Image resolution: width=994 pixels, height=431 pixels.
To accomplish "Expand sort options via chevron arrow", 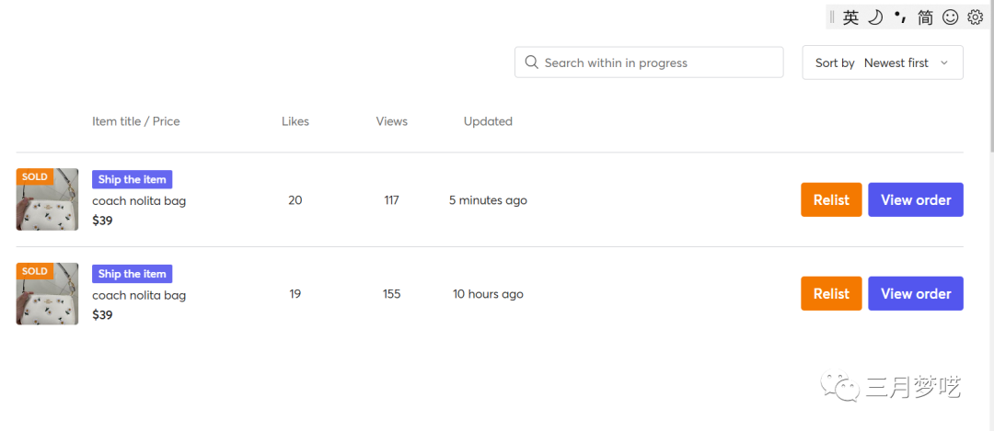I will 944,62.
